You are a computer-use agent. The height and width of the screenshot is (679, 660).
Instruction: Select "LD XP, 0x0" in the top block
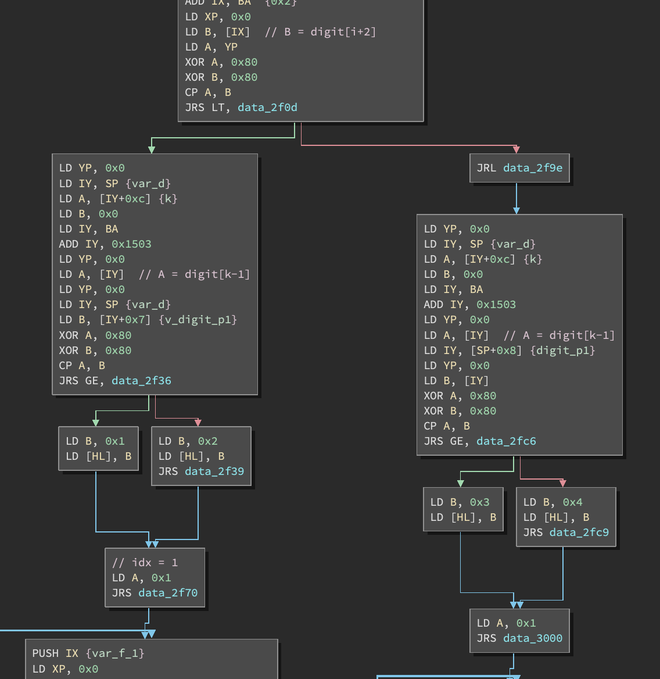coord(218,17)
